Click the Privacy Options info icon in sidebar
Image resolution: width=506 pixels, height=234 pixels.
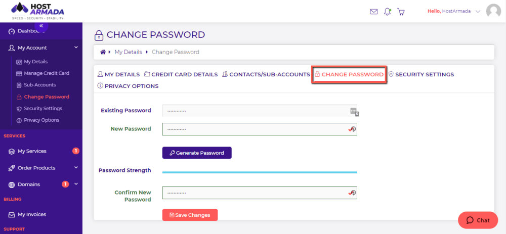click(19, 120)
